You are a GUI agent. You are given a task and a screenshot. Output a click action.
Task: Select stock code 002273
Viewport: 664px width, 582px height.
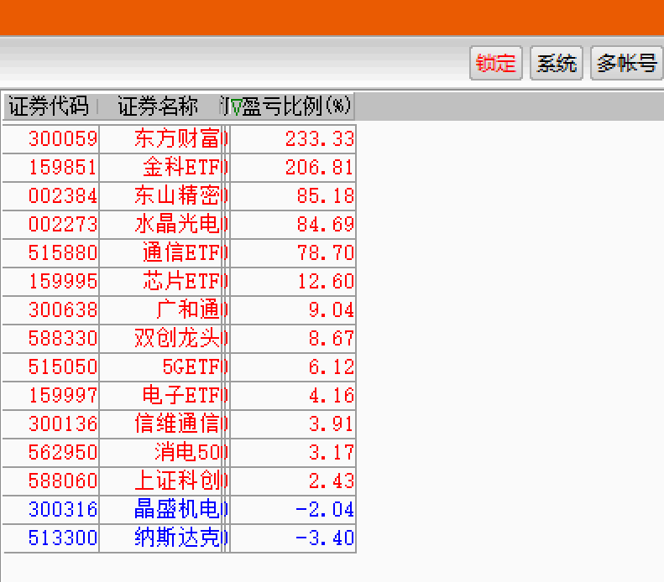(63, 224)
